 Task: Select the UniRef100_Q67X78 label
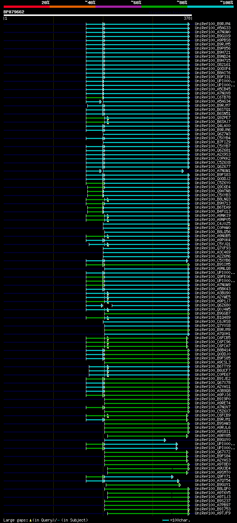pyautogui.click(x=213, y=383)
